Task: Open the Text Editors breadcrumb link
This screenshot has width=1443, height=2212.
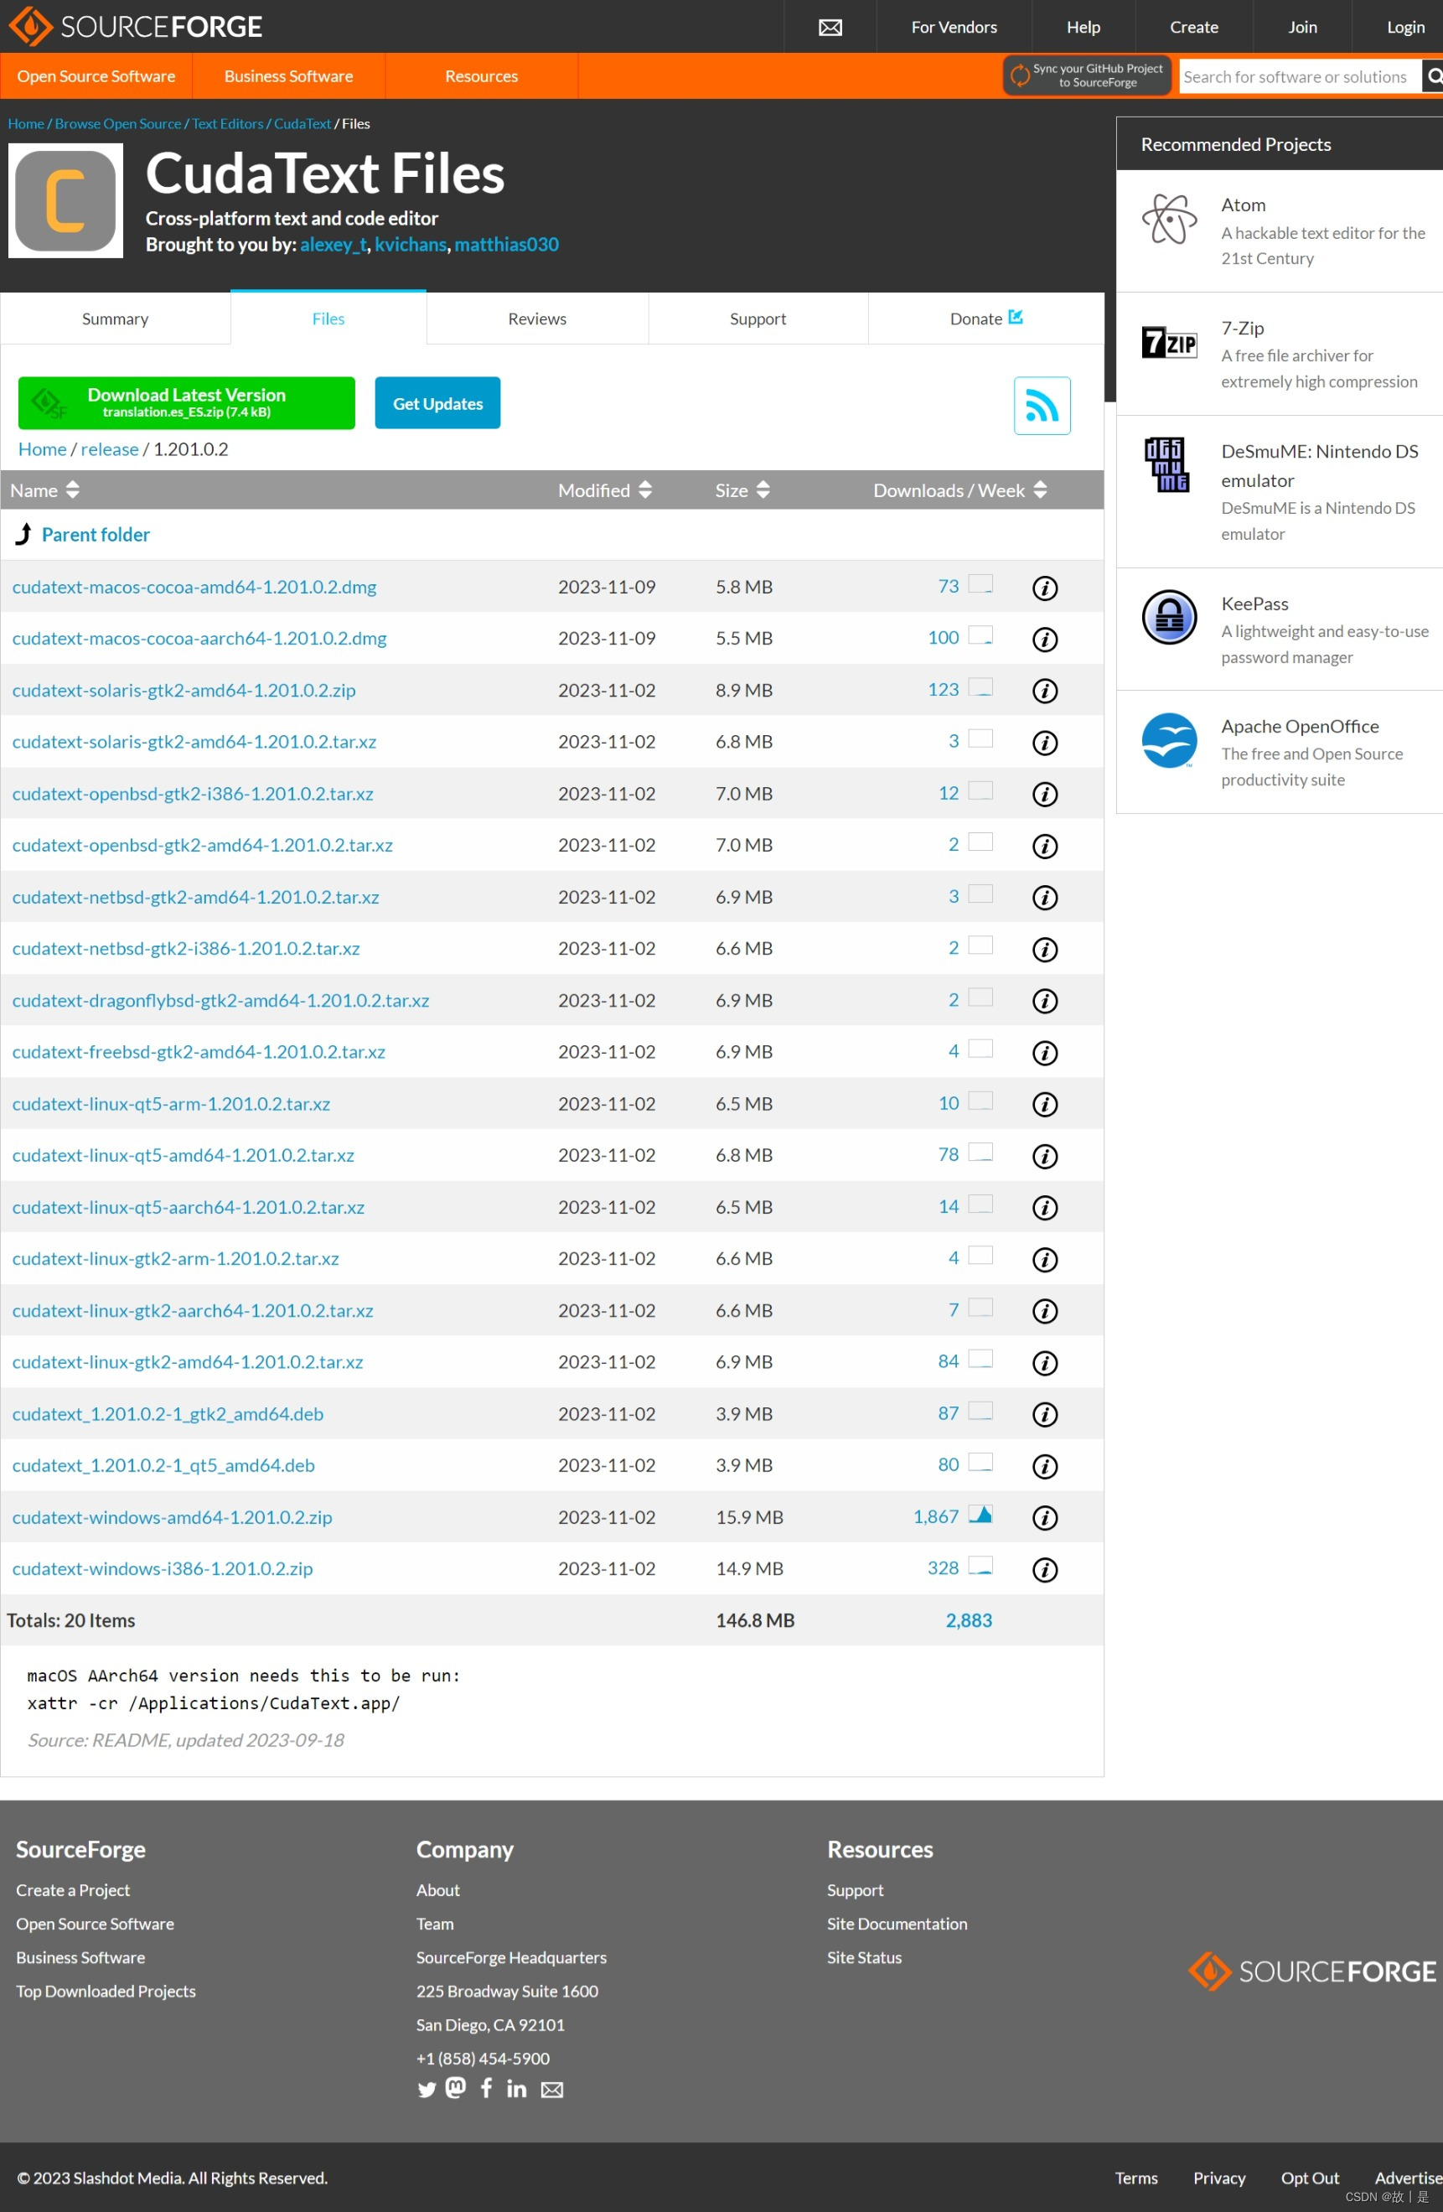Action: [x=228, y=123]
